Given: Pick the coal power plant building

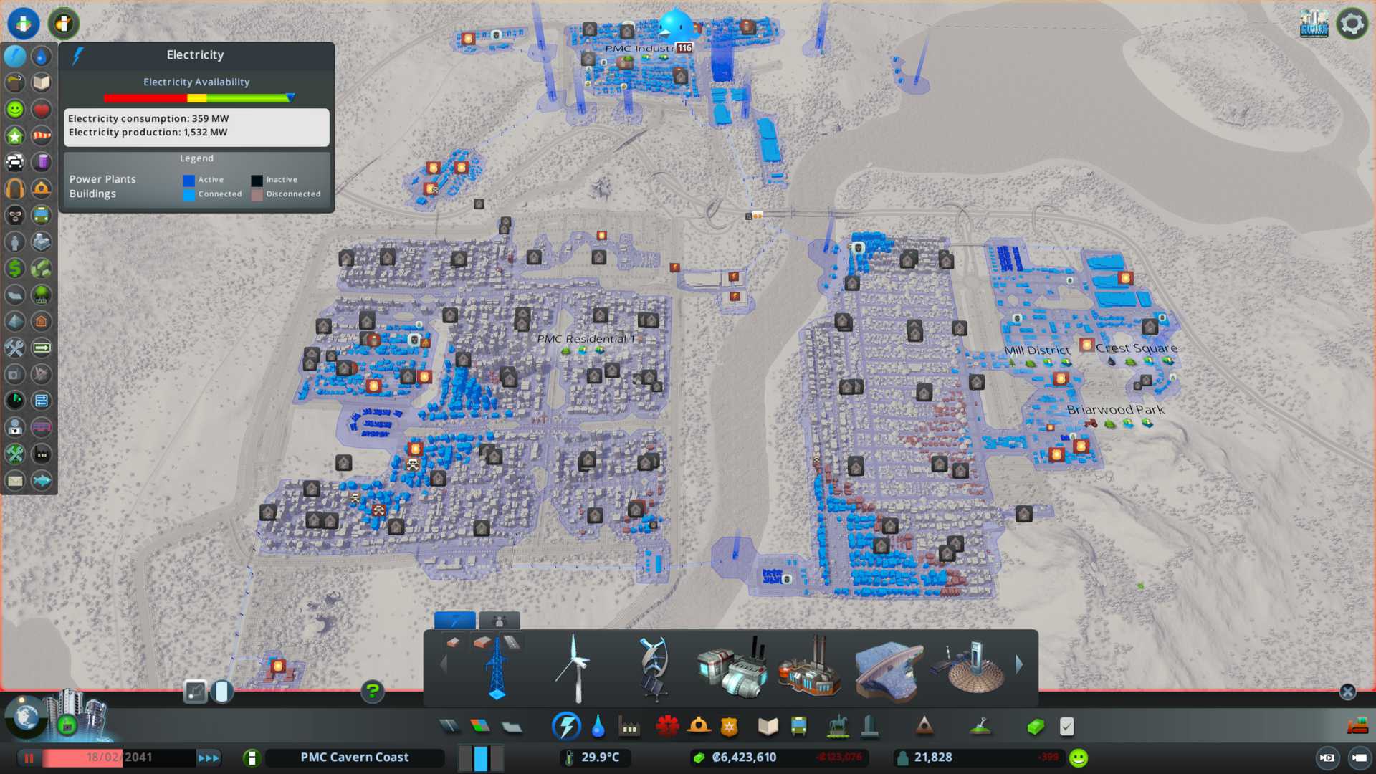Looking at the screenshot, I should (x=732, y=667).
